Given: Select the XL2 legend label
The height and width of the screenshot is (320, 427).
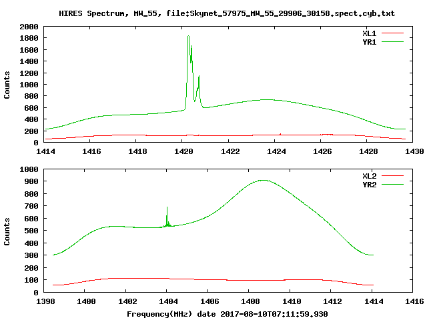Looking at the screenshot, I should (369, 176).
